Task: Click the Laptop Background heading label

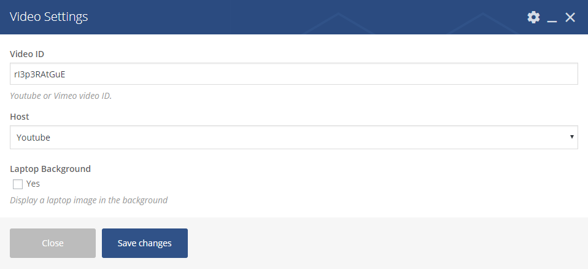Action: pos(50,169)
